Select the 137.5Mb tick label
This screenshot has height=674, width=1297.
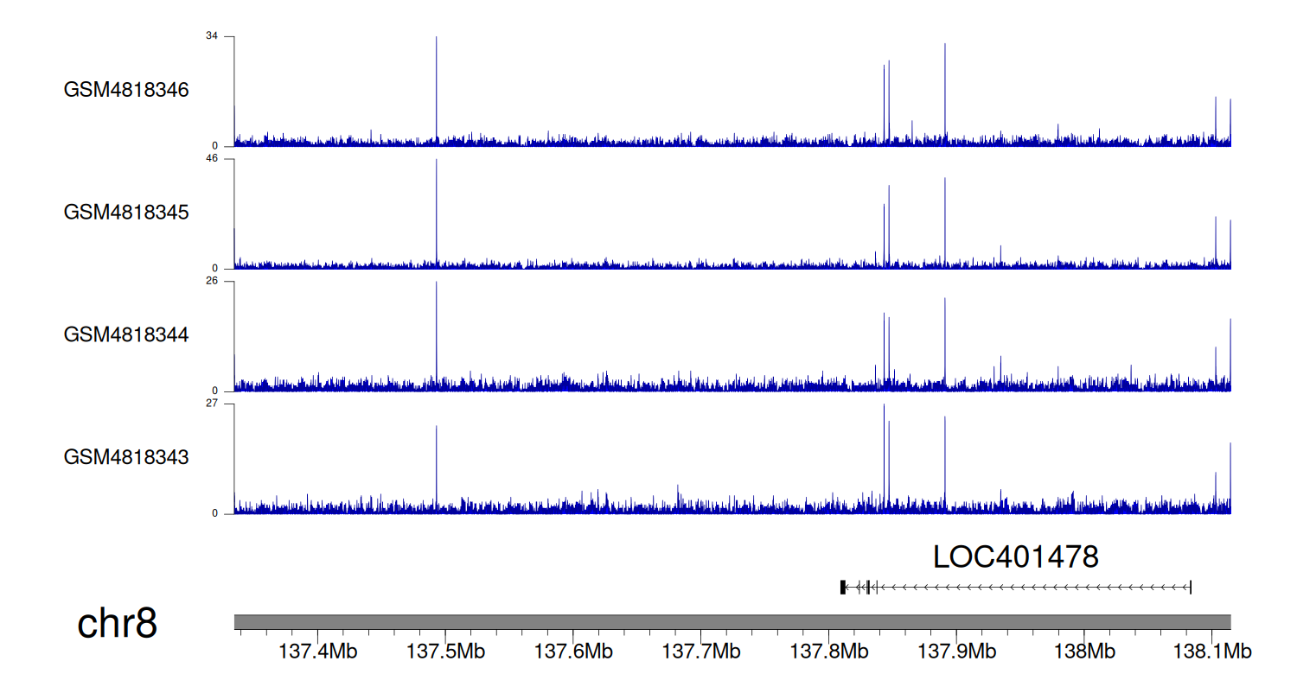tap(446, 650)
